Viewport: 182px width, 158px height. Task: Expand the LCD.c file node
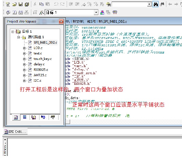(24, 48)
